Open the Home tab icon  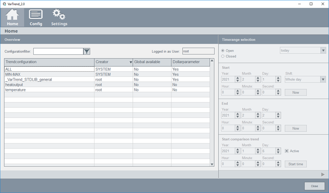(x=12, y=17)
